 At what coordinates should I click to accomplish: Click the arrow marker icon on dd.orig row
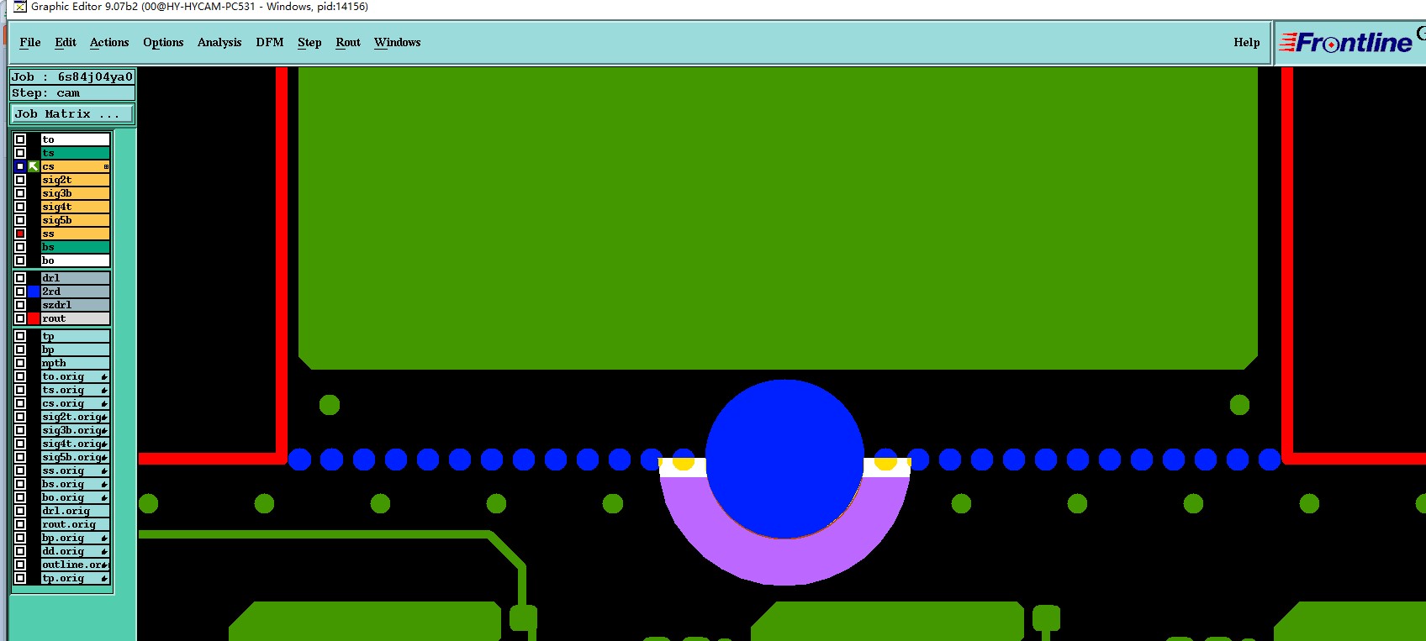point(104,551)
